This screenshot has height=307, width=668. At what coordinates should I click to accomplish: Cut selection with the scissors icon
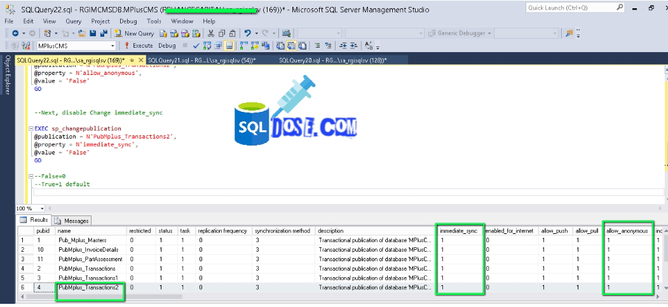tap(210, 33)
